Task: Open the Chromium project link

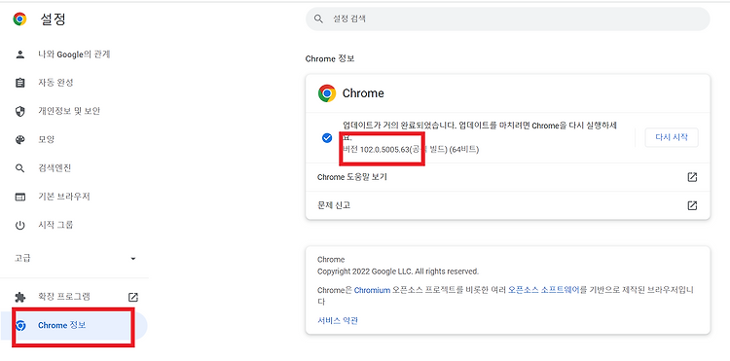Action: 372,290
